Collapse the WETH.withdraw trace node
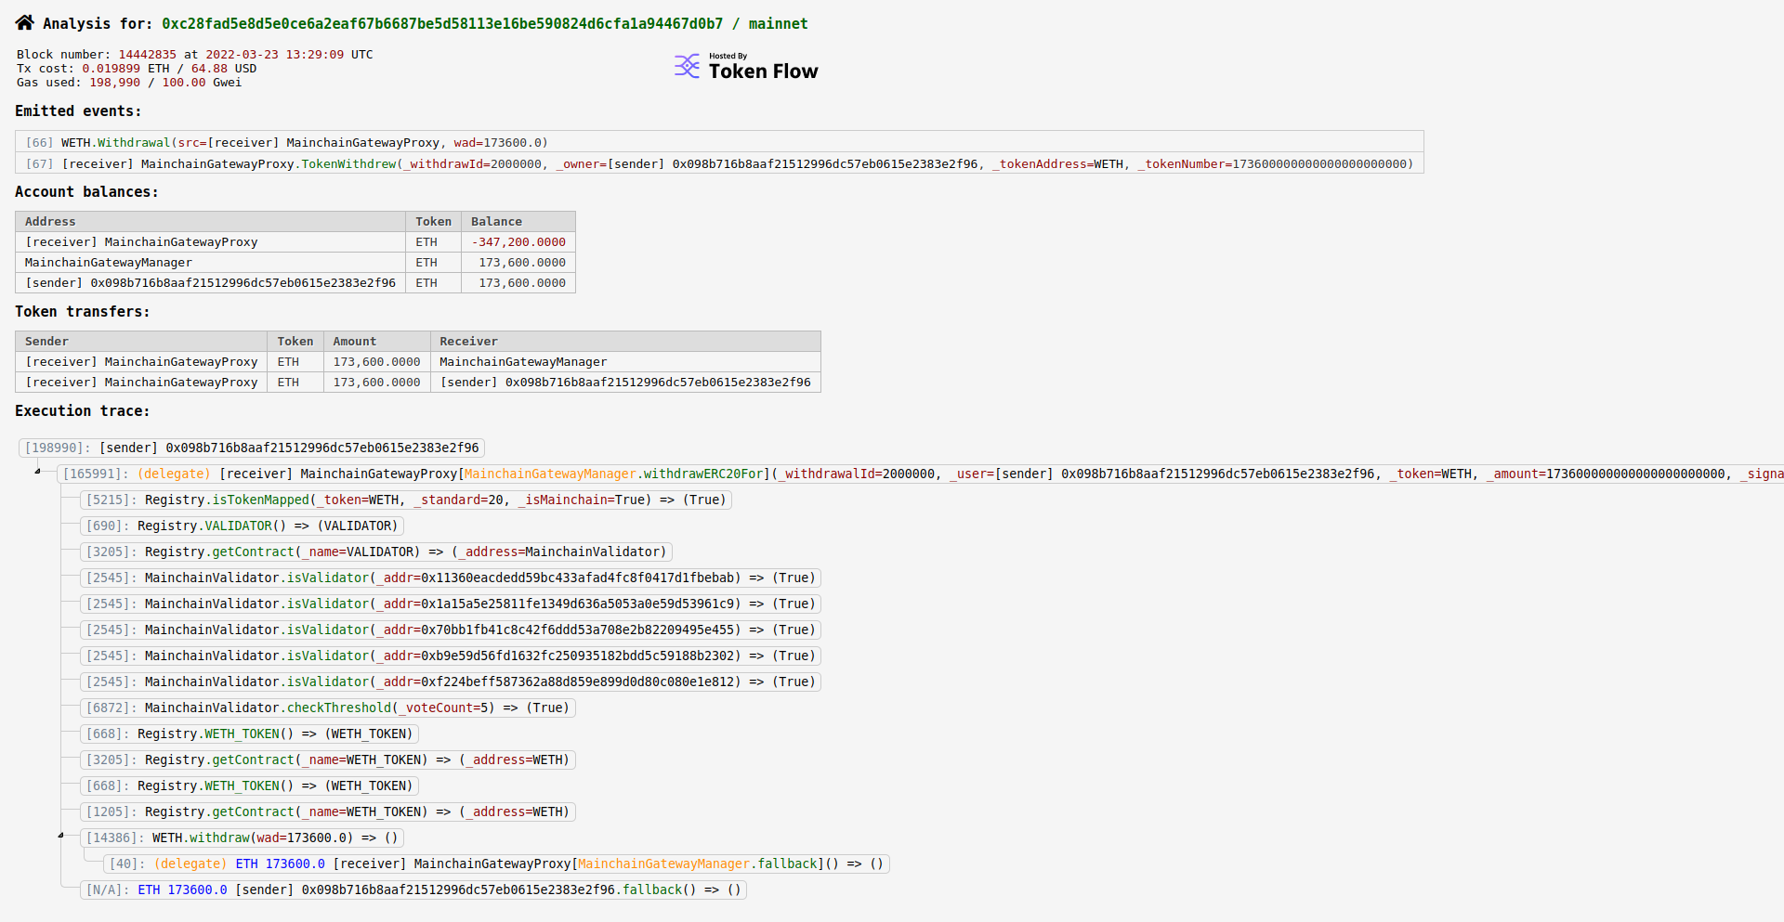This screenshot has height=922, width=1784. 61,836
